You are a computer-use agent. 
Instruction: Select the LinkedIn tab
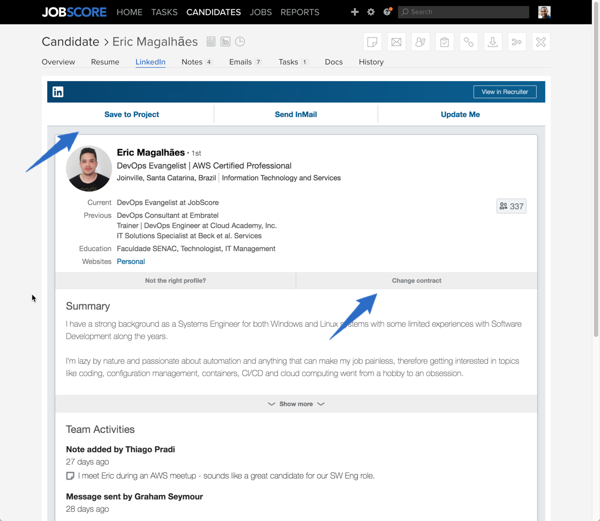[151, 62]
